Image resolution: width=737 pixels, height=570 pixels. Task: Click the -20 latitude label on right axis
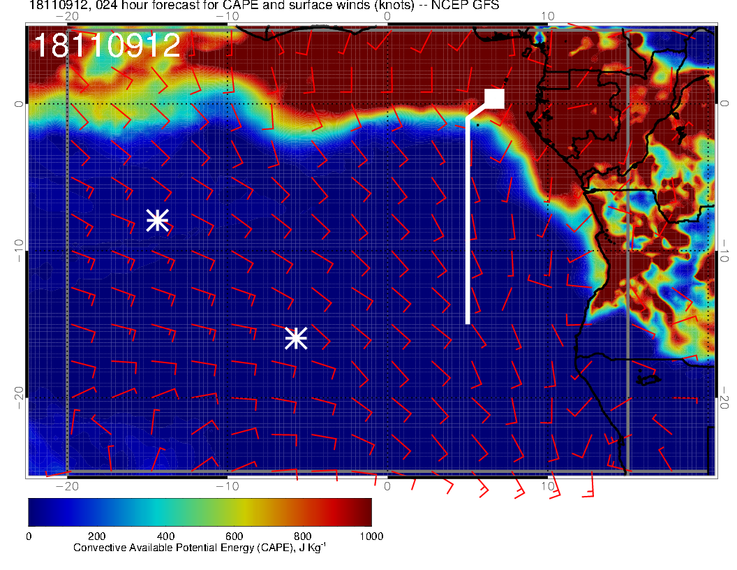pyautogui.click(x=727, y=398)
